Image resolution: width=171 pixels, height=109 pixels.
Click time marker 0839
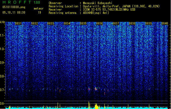(x=148, y=23)
